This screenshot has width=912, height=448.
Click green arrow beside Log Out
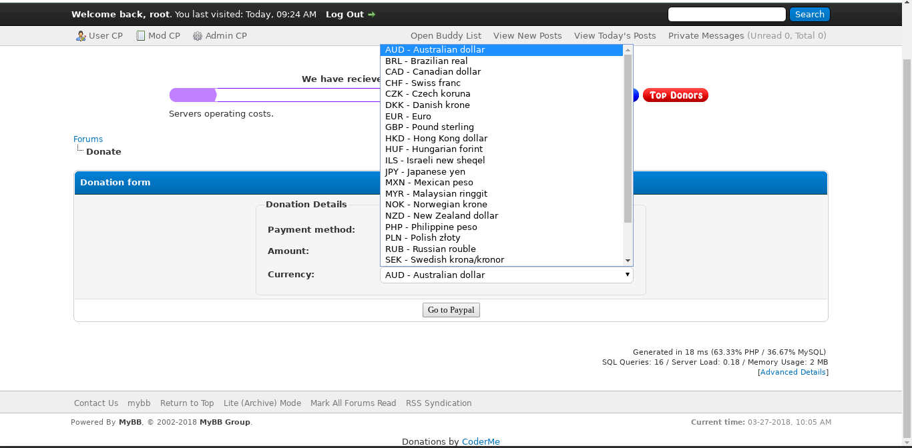click(372, 15)
